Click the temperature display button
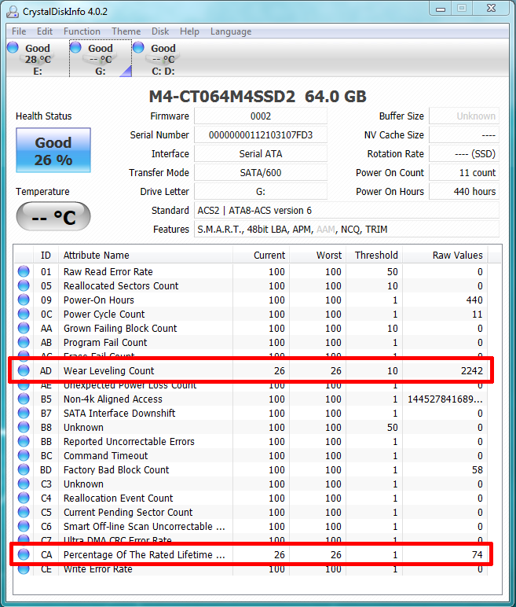This screenshot has height=607, width=516. click(x=53, y=216)
